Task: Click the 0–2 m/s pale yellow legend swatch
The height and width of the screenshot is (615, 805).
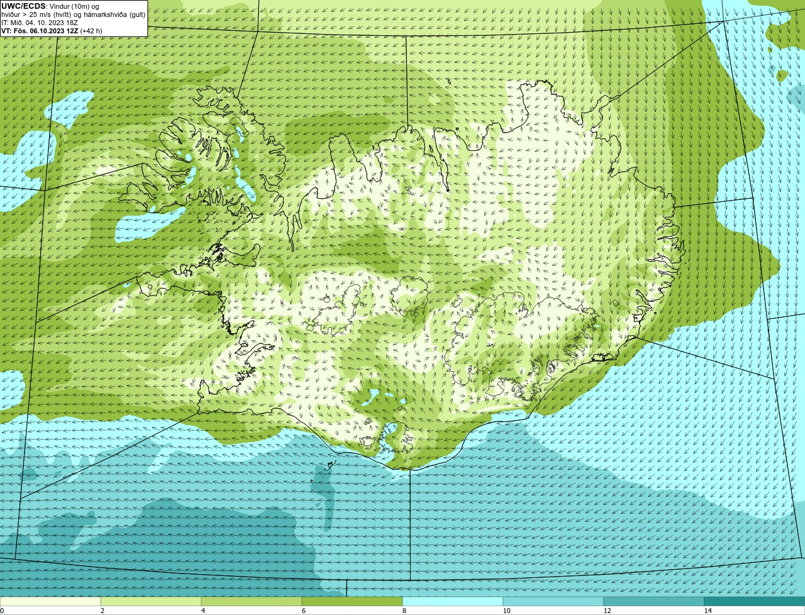Action: (50, 601)
